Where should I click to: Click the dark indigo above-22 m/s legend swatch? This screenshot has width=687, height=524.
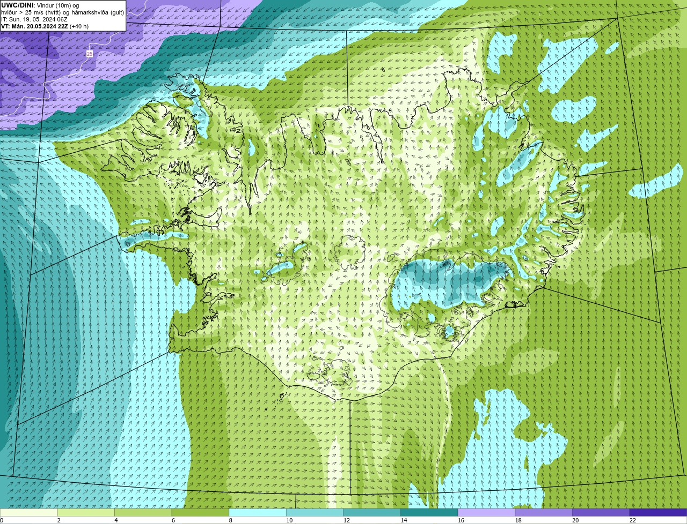658,512
